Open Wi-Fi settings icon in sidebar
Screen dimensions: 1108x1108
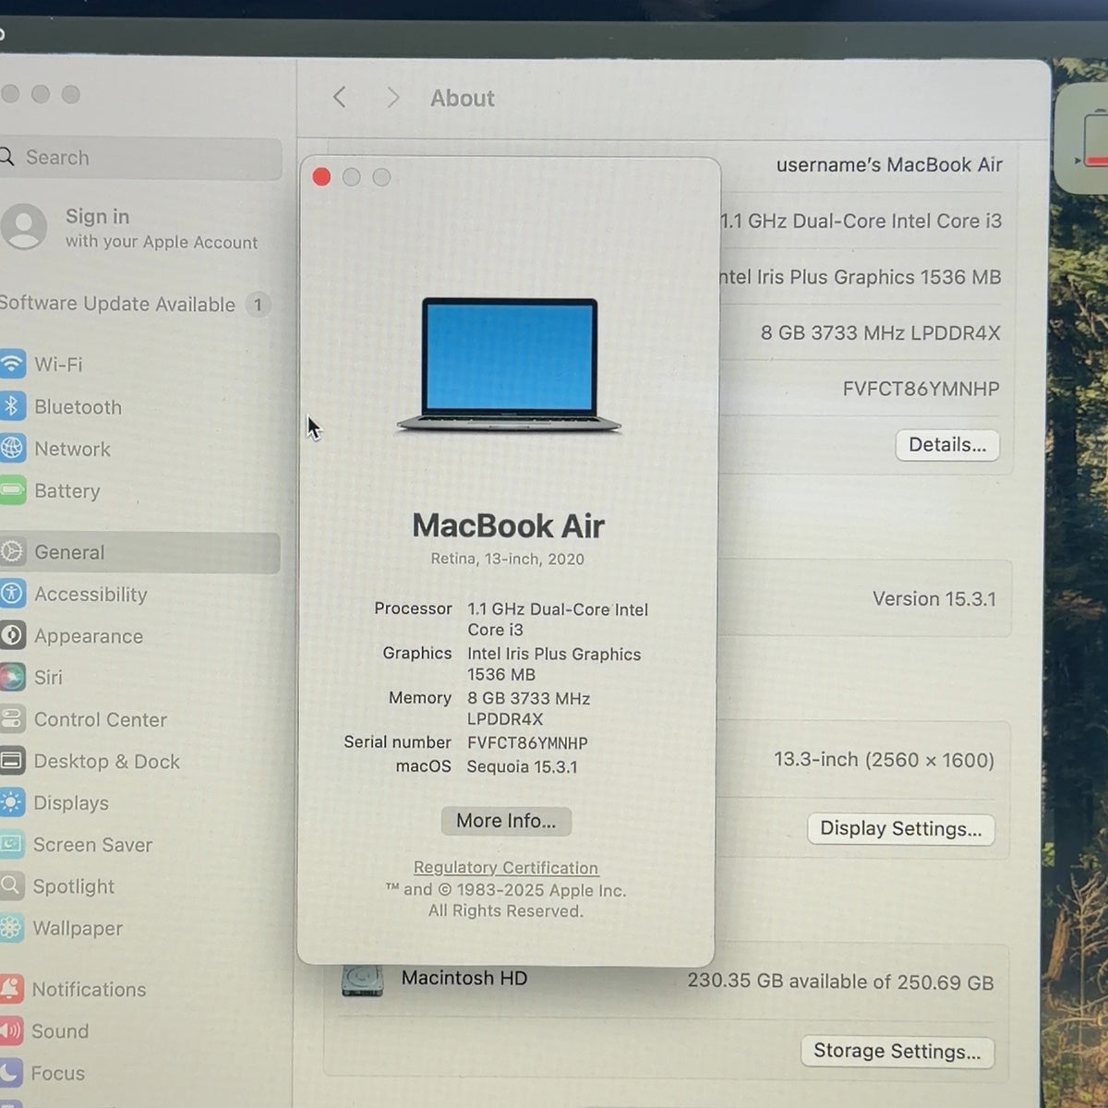pyautogui.click(x=12, y=364)
